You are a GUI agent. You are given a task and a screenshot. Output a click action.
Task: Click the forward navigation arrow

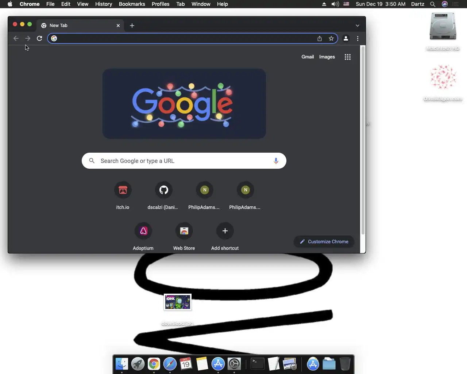[x=28, y=38]
